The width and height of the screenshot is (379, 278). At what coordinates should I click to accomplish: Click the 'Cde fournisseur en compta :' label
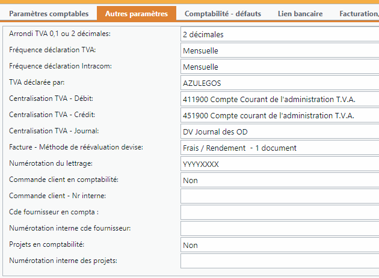tap(54, 212)
